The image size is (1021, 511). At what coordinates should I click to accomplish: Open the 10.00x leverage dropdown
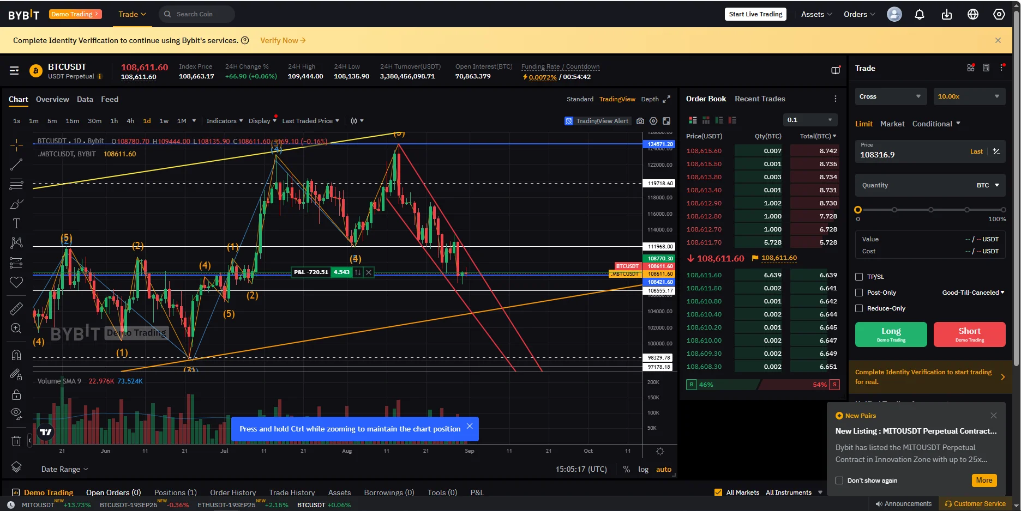(969, 96)
